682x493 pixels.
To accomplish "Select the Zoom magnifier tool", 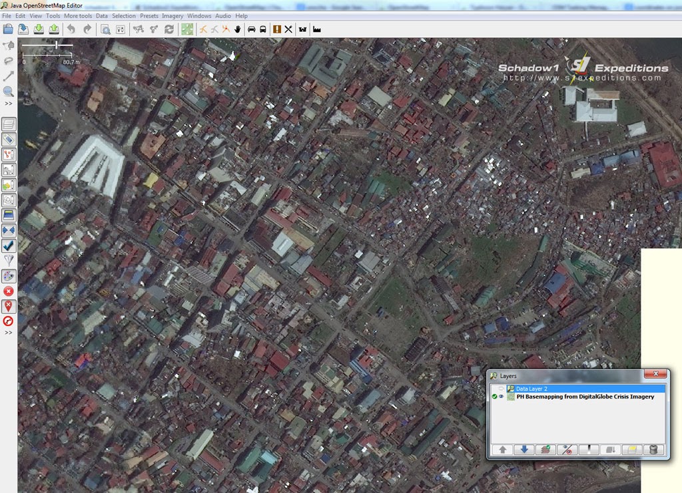I will click(x=9, y=91).
